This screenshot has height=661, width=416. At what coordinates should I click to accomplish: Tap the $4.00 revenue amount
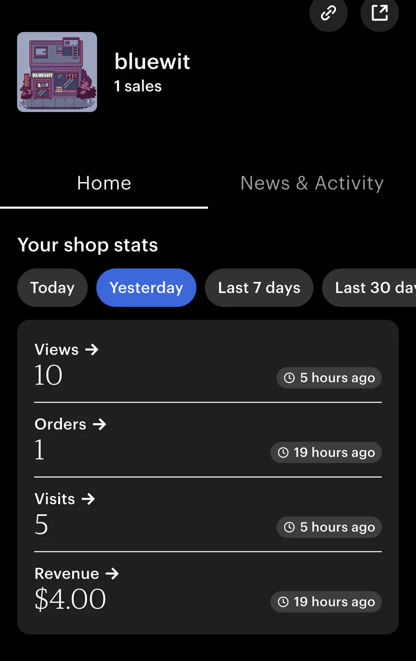point(70,600)
